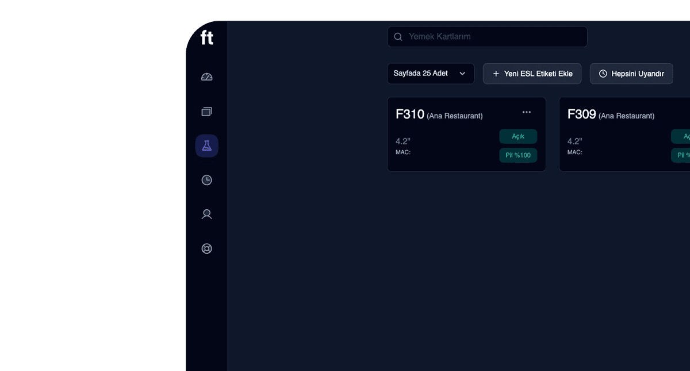This screenshot has height=371, width=690.
Task: Click the MAC label on the F309 card
Action: click(x=574, y=152)
